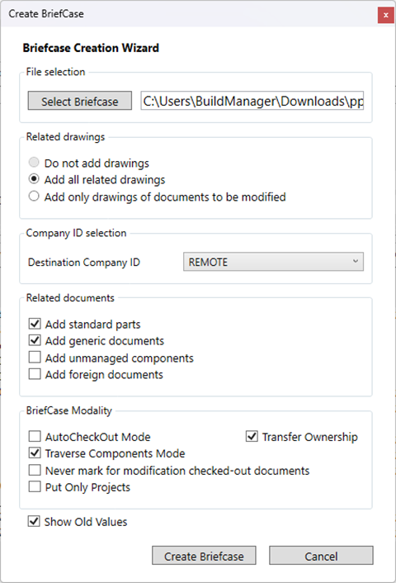The width and height of the screenshot is (396, 583).
Task: Click the Cancel button
Action: coord(321,556)
